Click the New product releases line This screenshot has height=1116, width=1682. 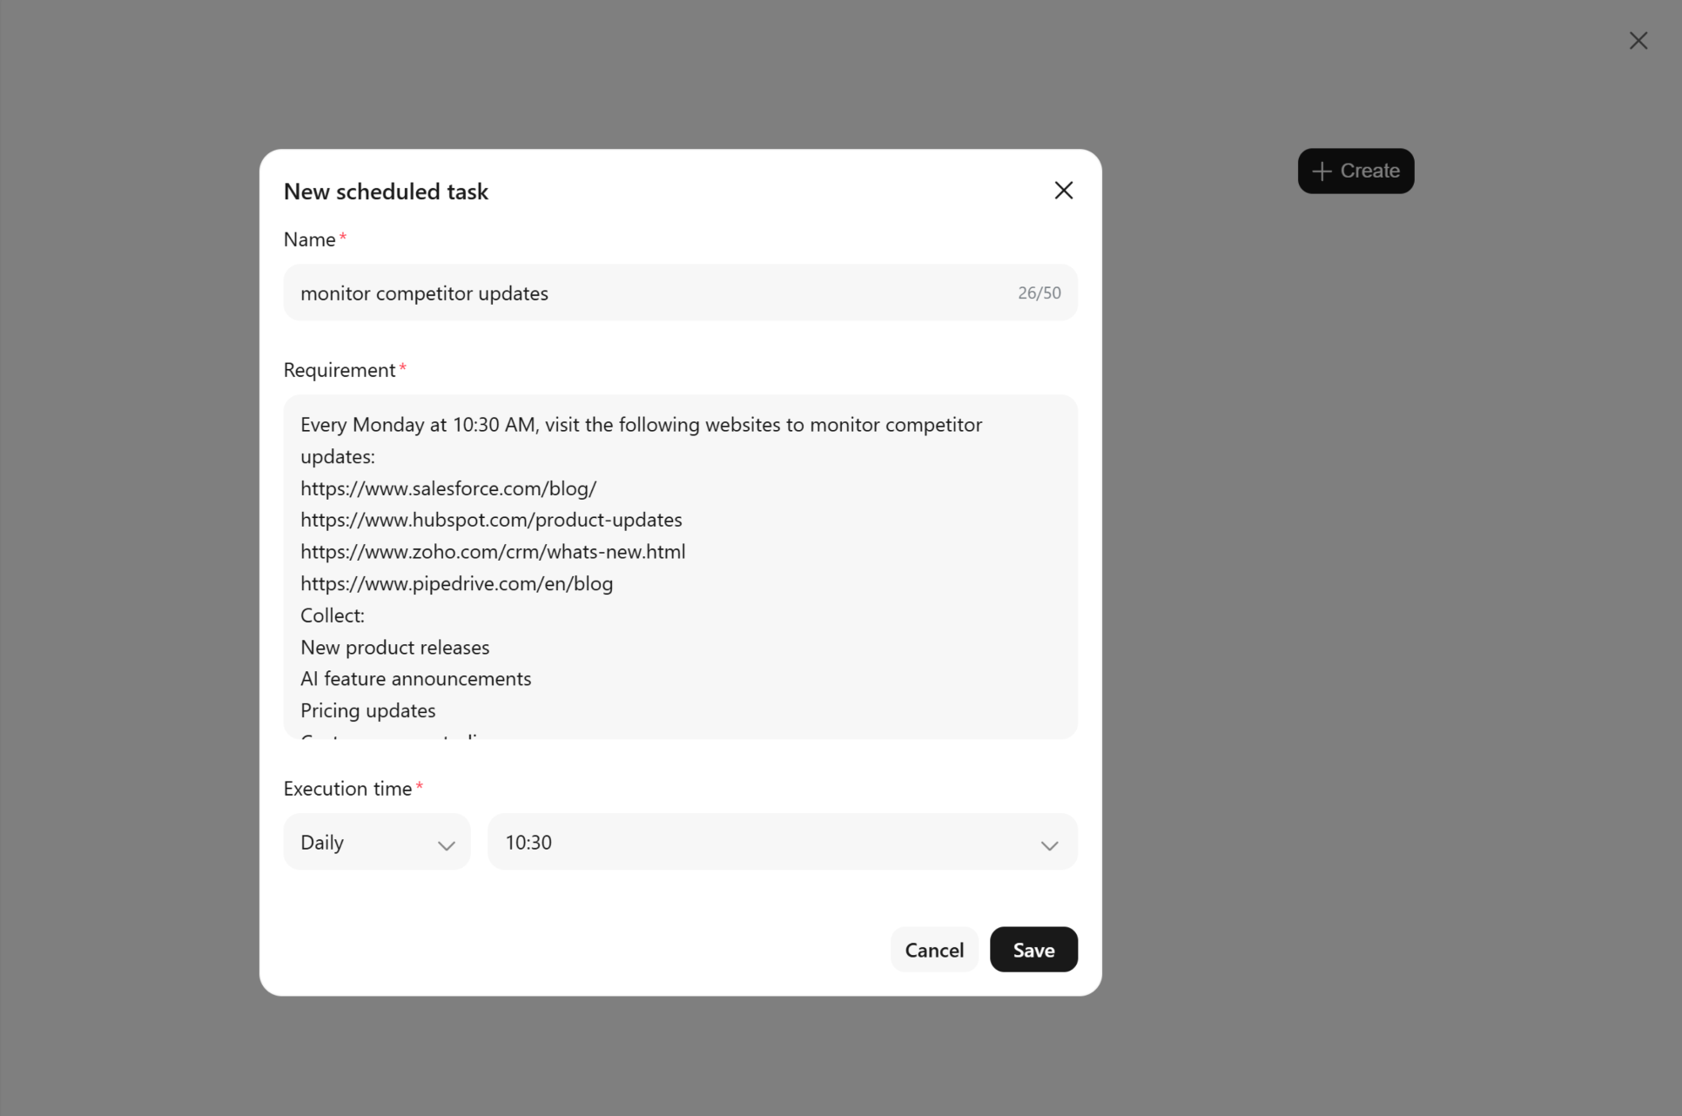click(x=394, y=648)
